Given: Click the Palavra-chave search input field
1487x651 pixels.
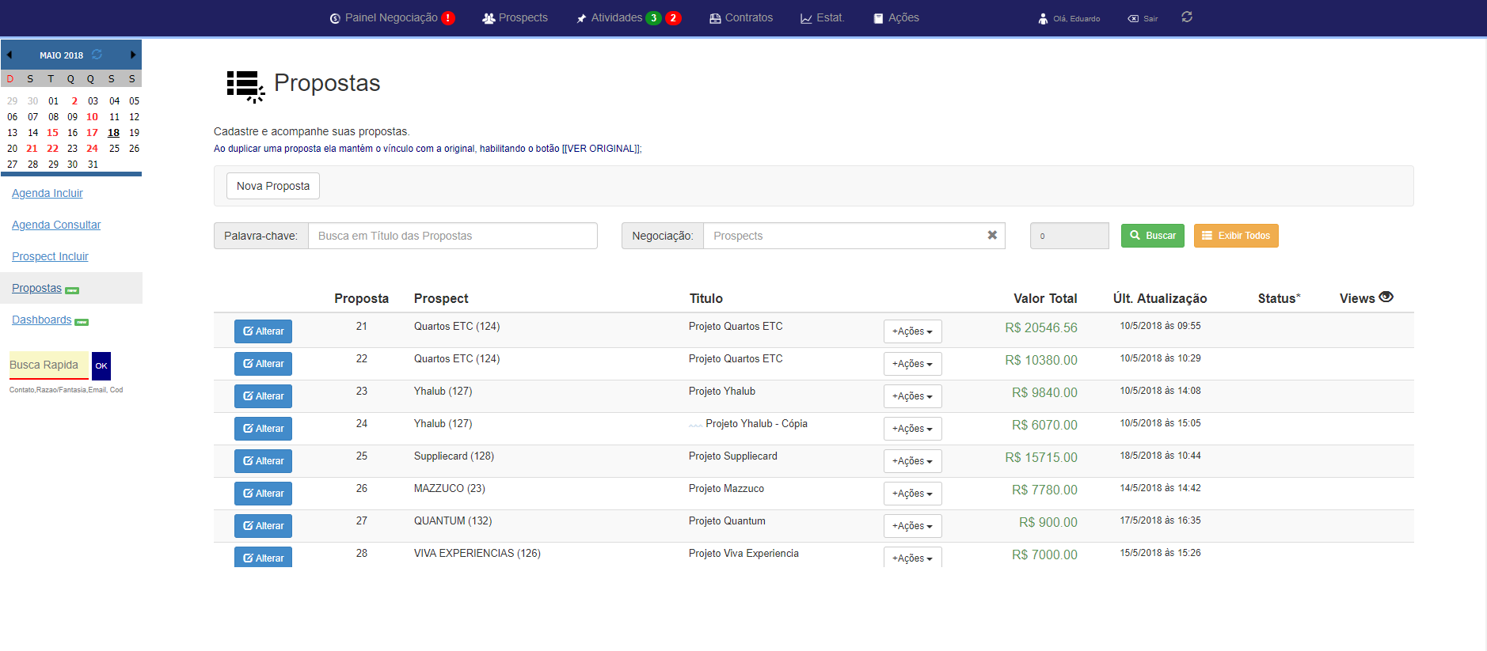Looking at the screenshot, I should [452, 236].
